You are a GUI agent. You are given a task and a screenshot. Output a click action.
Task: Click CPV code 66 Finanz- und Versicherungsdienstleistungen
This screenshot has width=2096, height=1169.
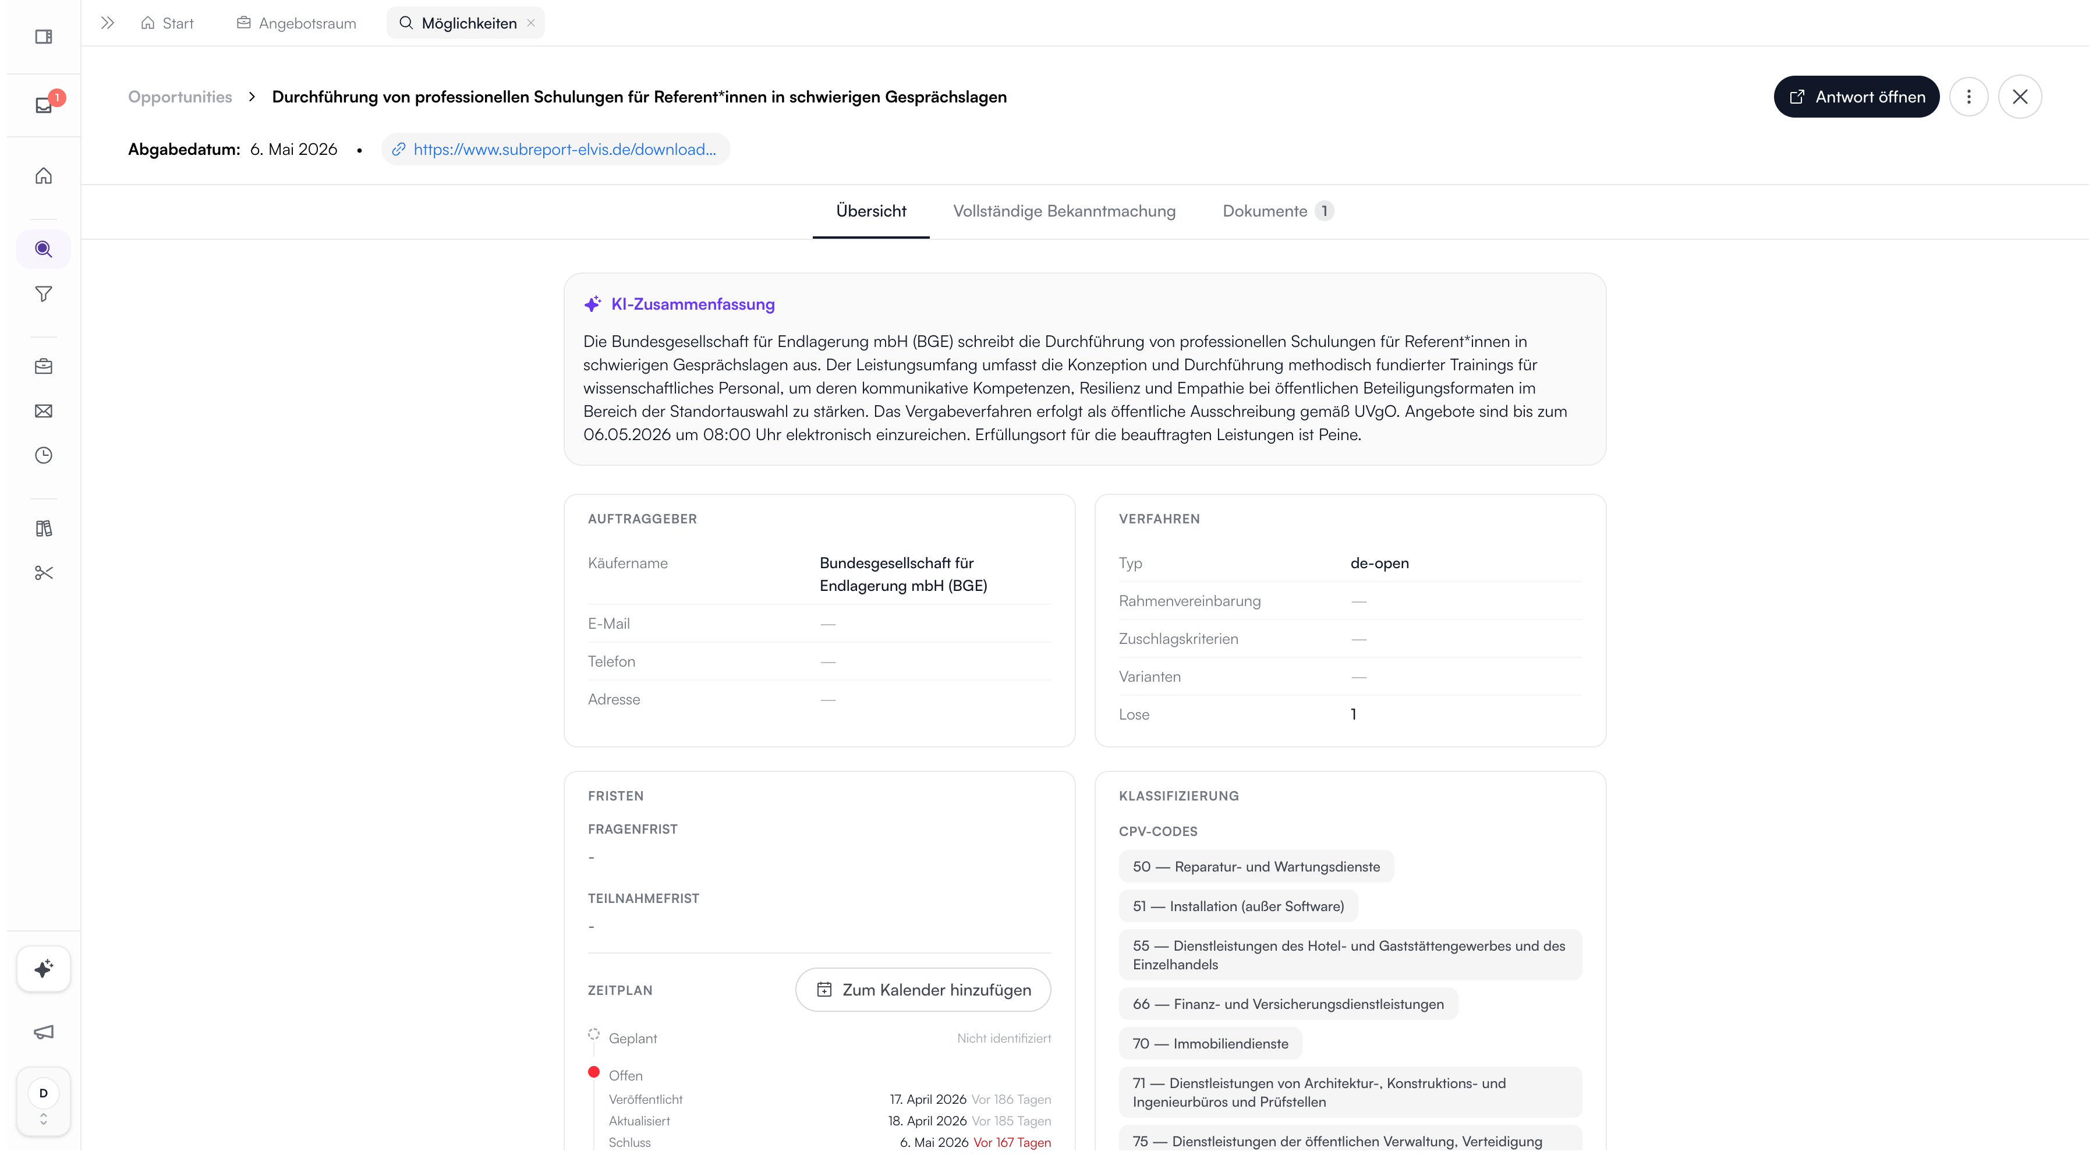click(1288, 1004)
